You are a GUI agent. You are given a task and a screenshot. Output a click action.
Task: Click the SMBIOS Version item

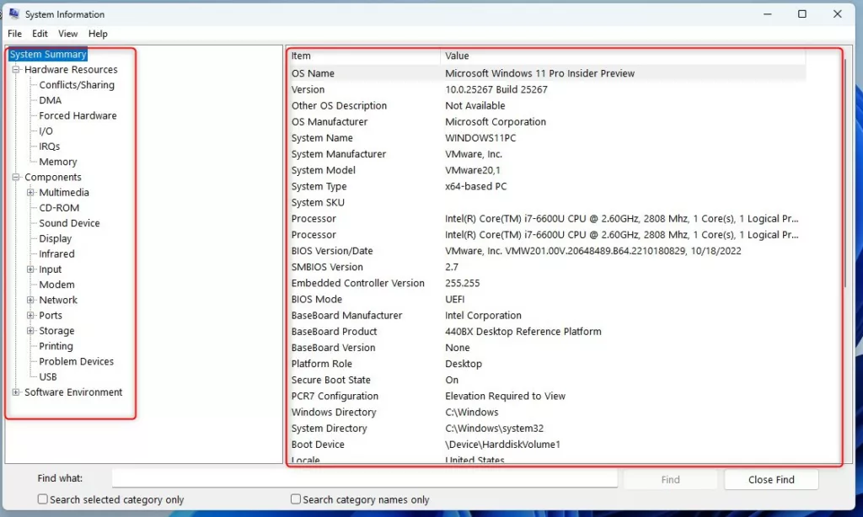[x=327, y=267]
